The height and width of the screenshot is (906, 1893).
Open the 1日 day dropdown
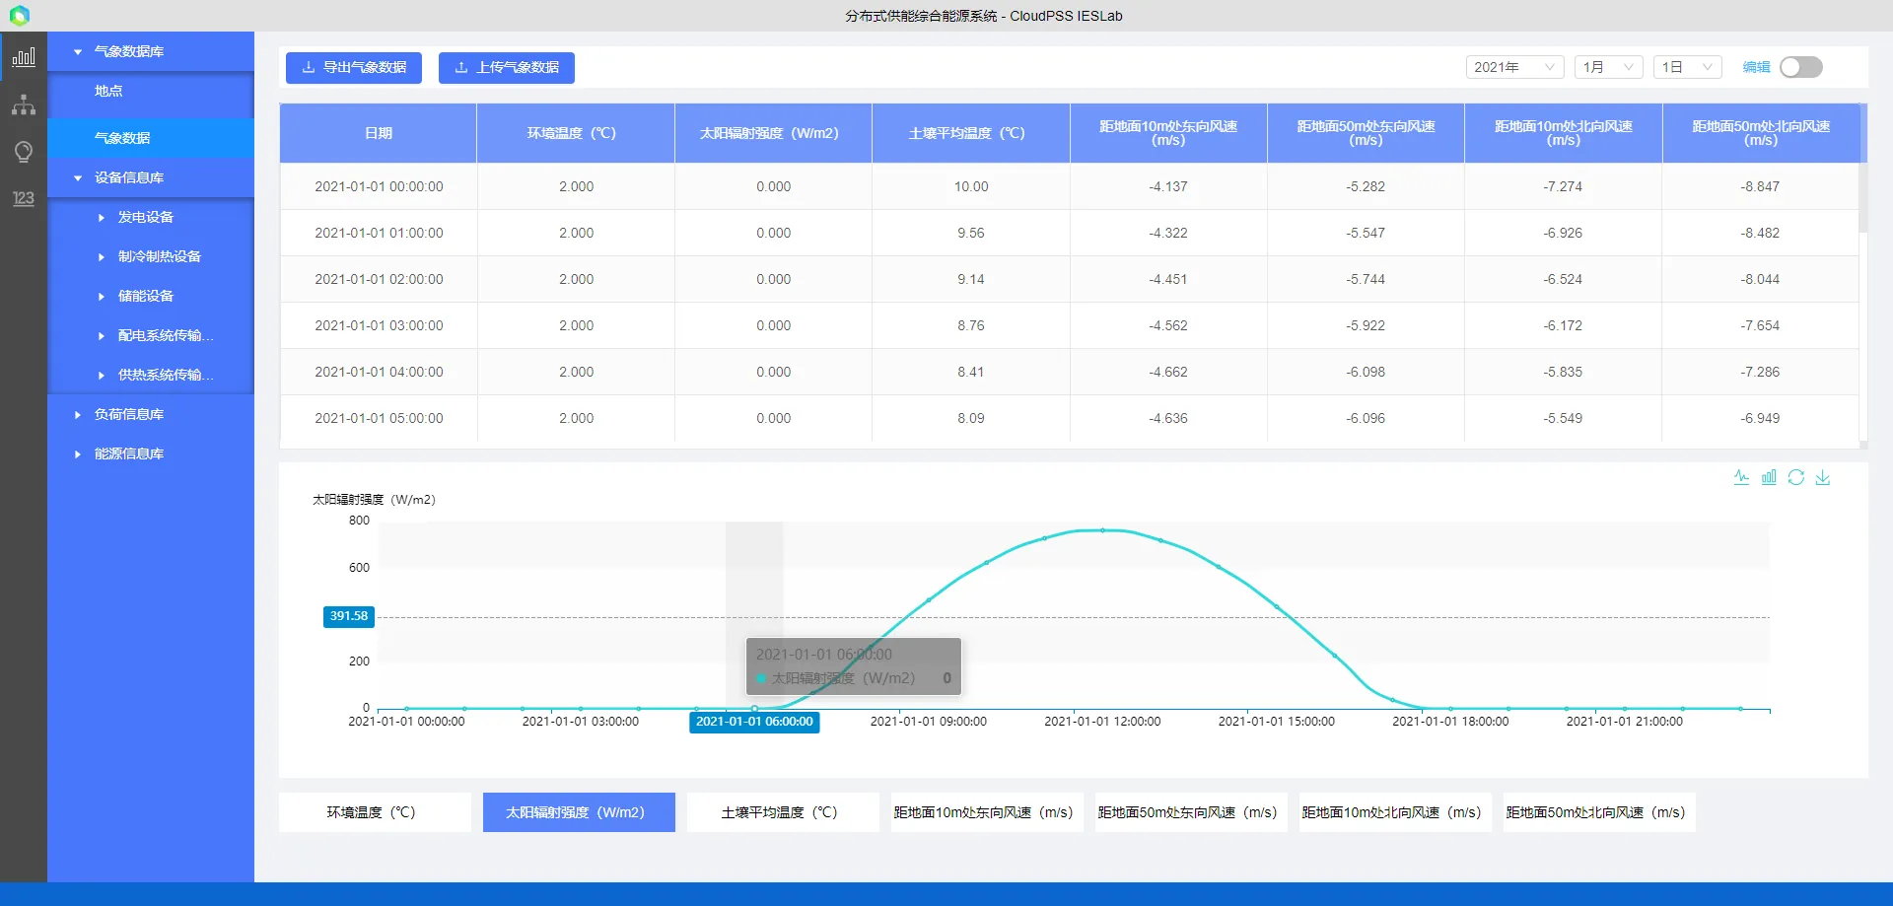[x=1688, y=67]
